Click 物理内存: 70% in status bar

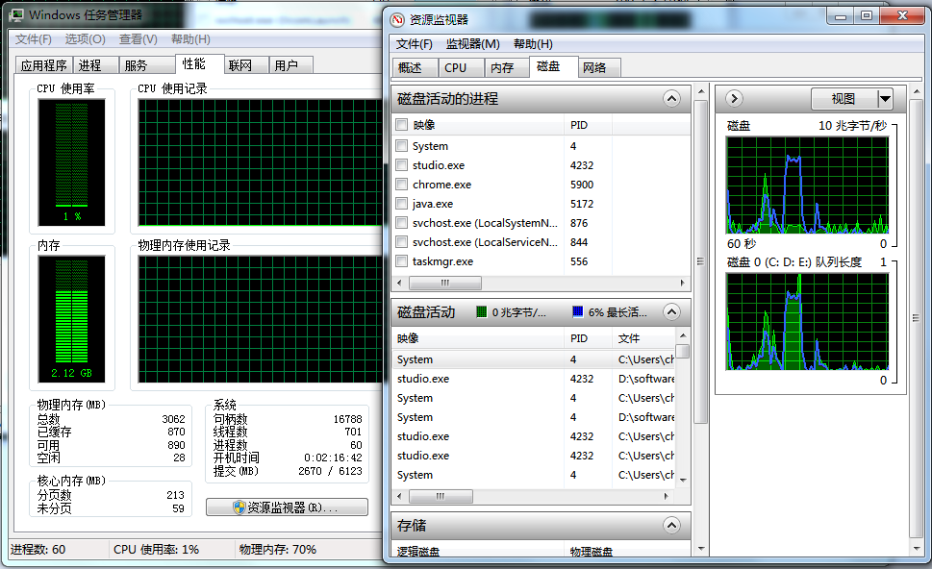click(x=278, y=550)
